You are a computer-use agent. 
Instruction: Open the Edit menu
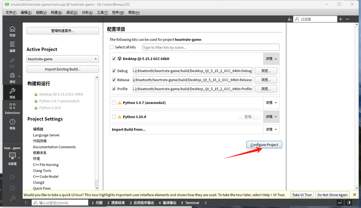(26, 12)
